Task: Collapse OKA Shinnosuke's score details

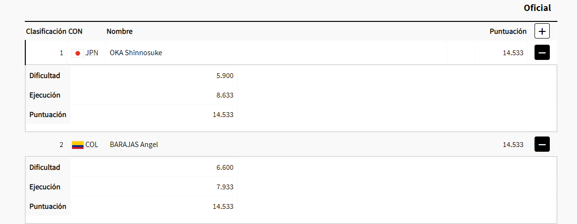Action: click(x=542, y=53)
